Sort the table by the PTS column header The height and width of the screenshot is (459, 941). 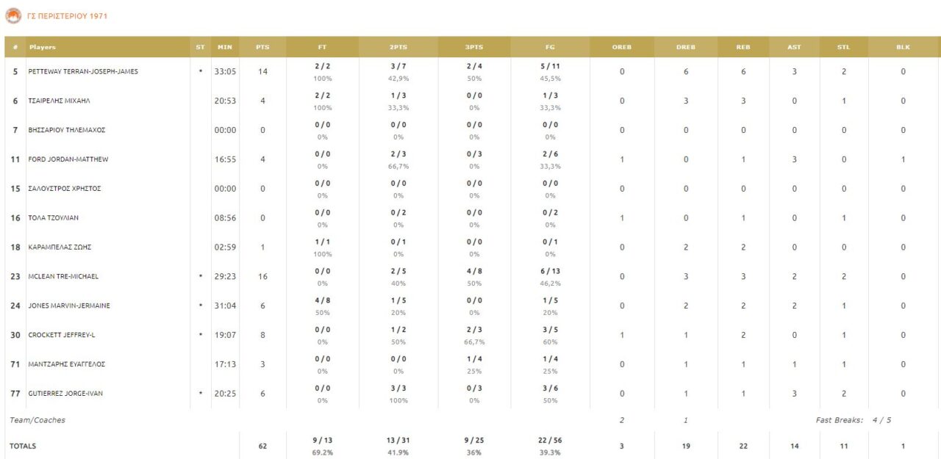pyautogui.click(x=262, y=47)
